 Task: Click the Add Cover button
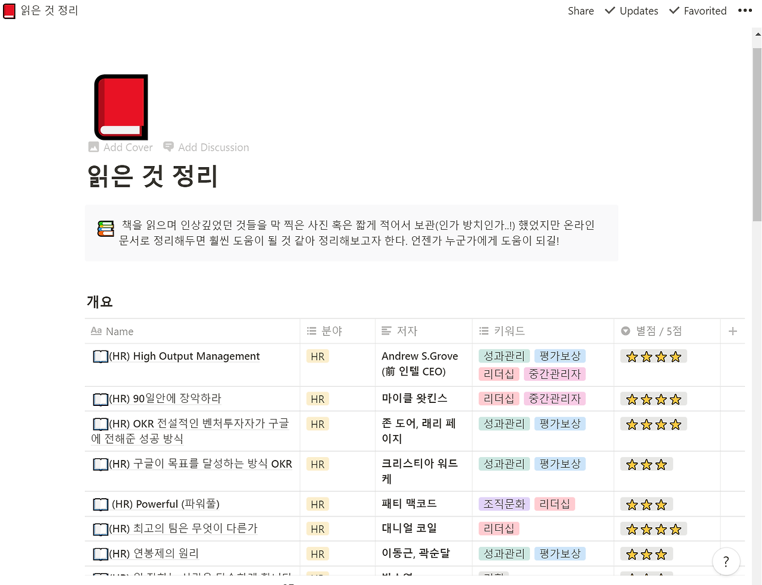120,147
